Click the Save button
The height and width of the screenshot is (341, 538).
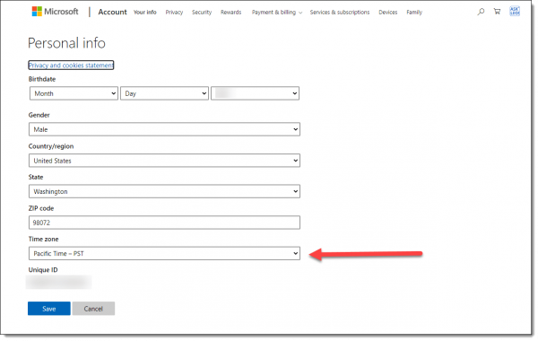tap(49, 309)
